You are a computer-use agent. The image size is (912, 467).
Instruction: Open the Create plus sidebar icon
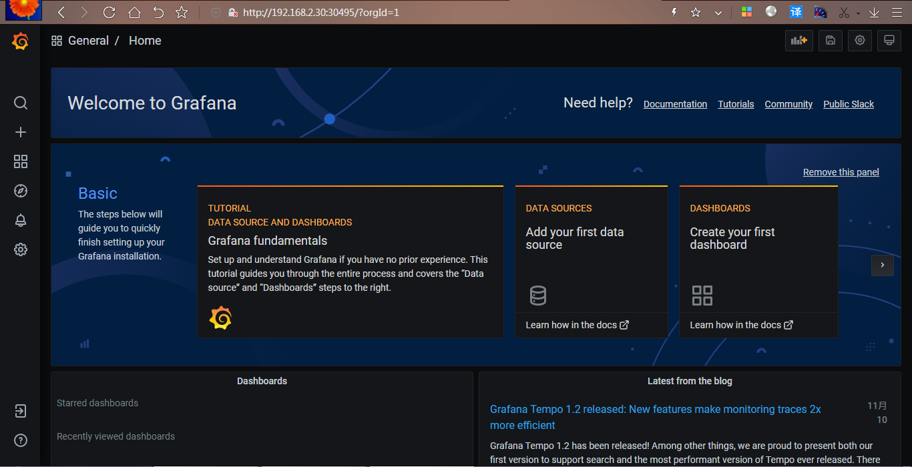[21, 132]
